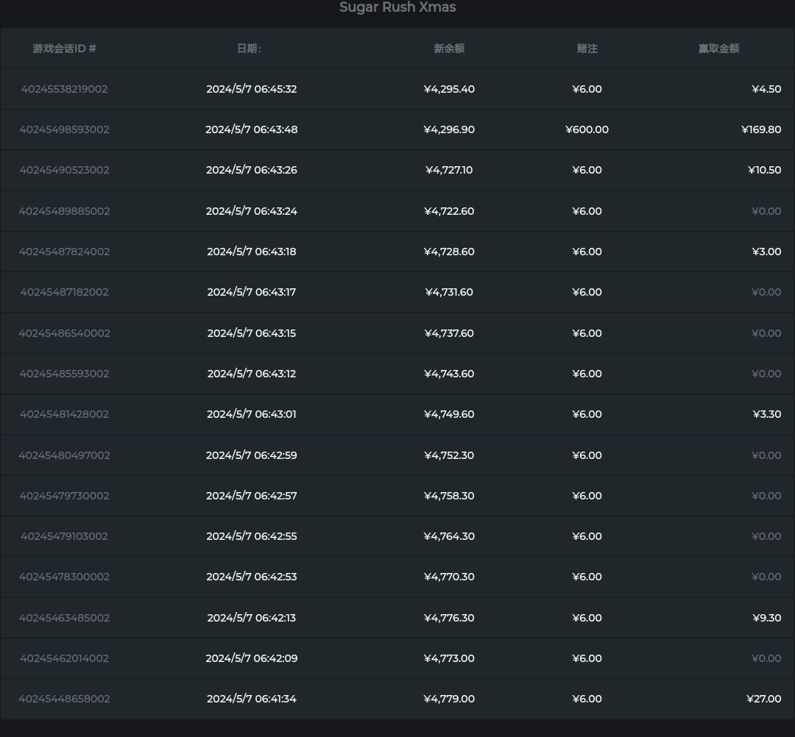Viewport: 795px width, 737px height.
Task: Click the balance ¥4,770.30
Action: (449, 577)
